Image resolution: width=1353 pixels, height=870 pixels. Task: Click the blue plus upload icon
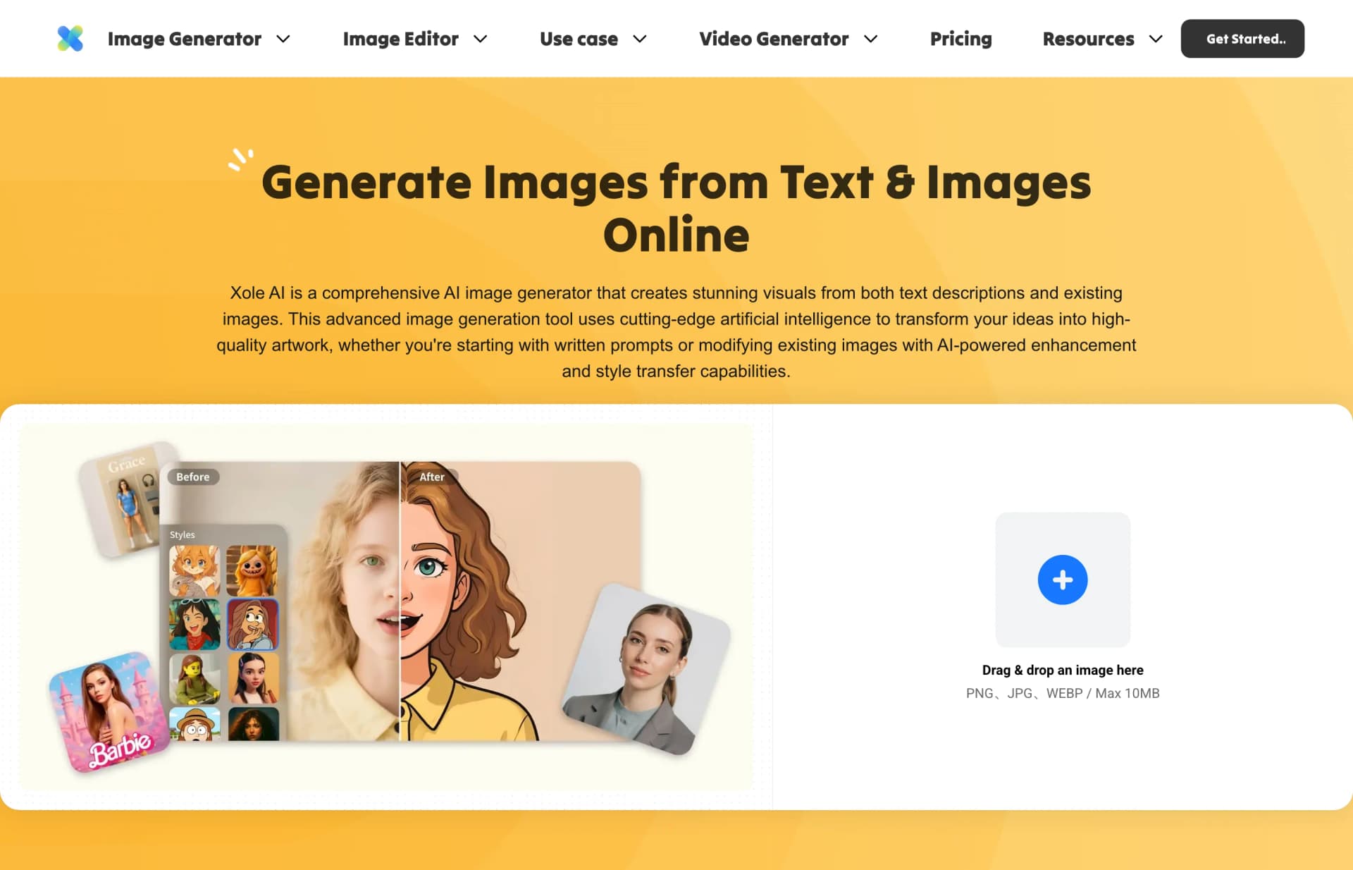pyautogui.click(x=1062, y=580)
